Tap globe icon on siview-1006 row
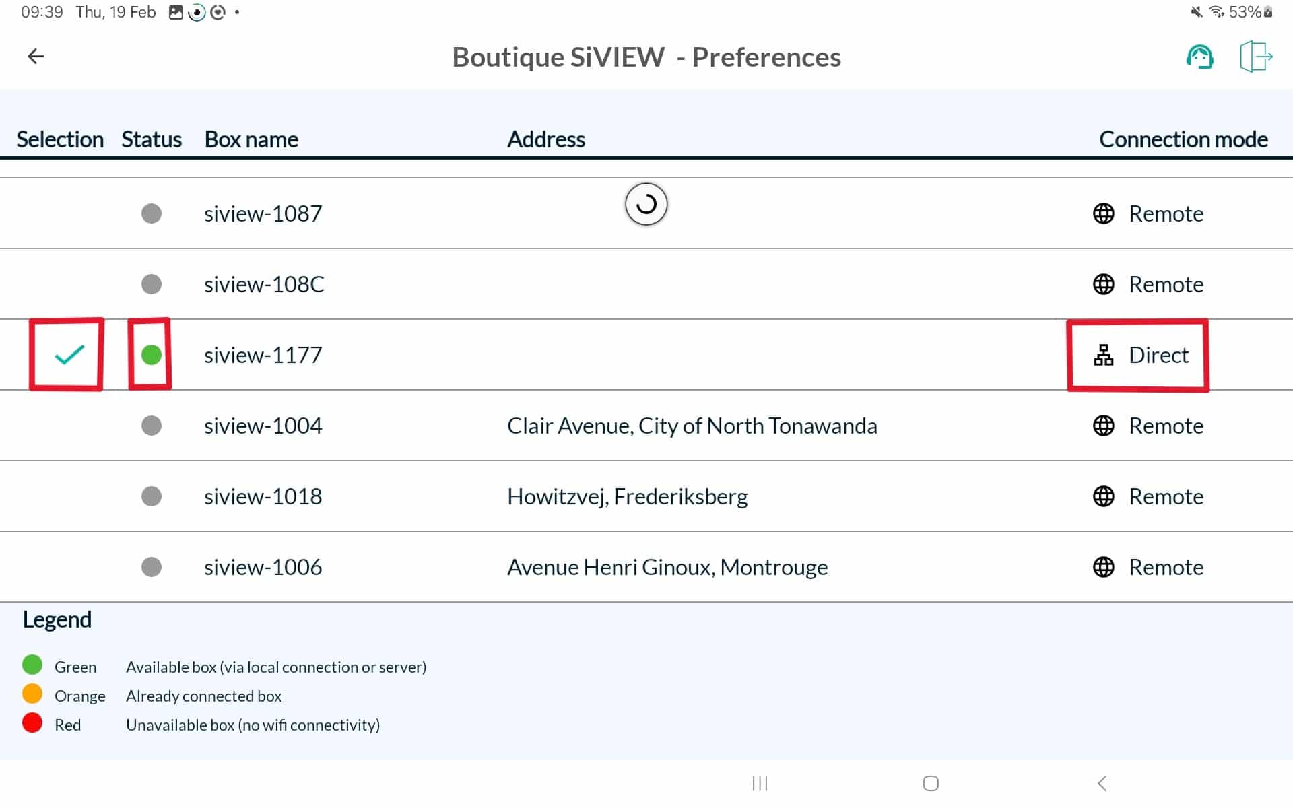The width and height of the screenshot is (1293, 808). [x=1103, y=567]
